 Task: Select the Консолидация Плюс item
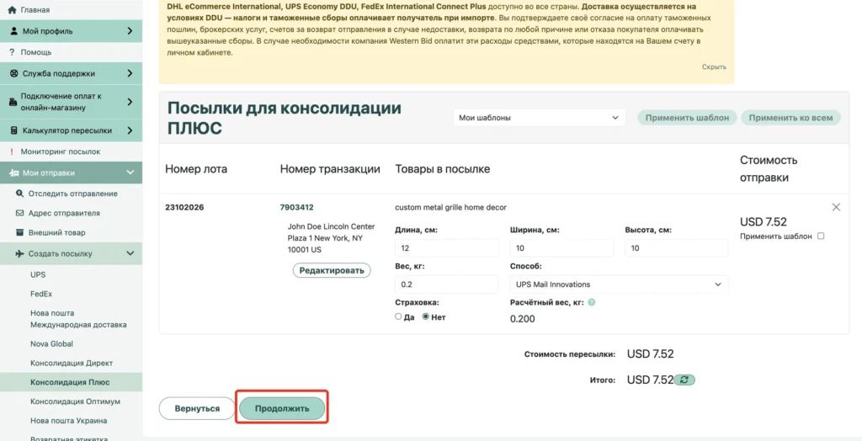(x=70, y=382)
